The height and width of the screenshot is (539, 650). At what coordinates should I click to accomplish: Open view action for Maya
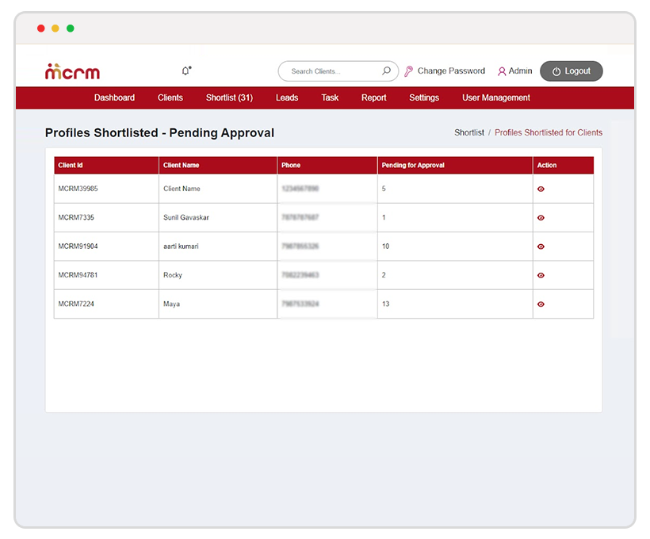(x=541, y=304)
